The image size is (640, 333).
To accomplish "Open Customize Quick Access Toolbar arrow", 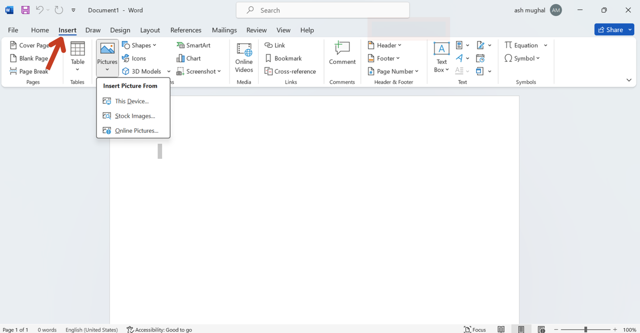I will pos(73,10).
